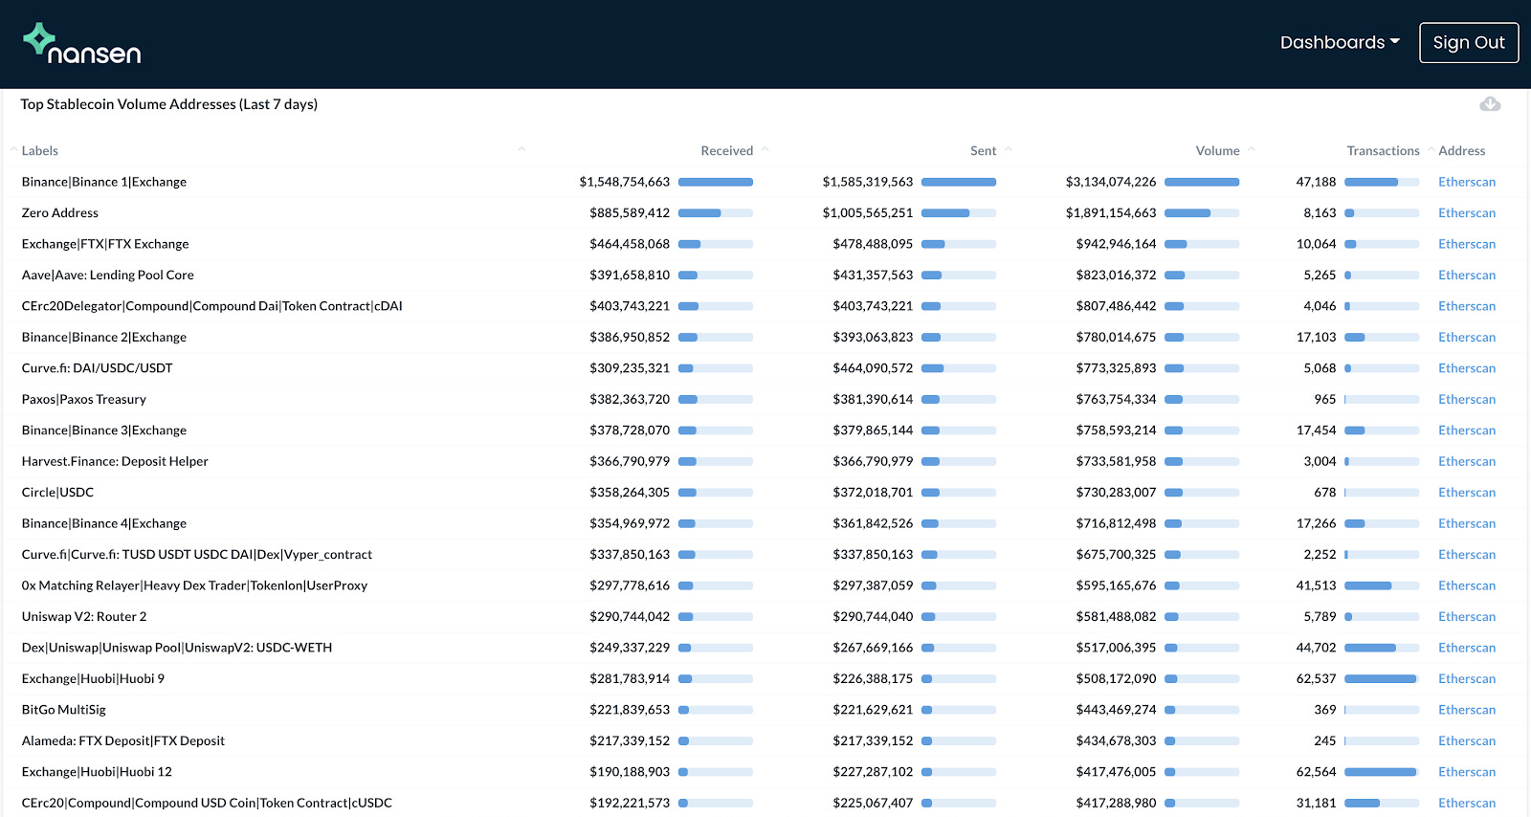Select the Paxos|Paxos Treasury label

point(84,399)
